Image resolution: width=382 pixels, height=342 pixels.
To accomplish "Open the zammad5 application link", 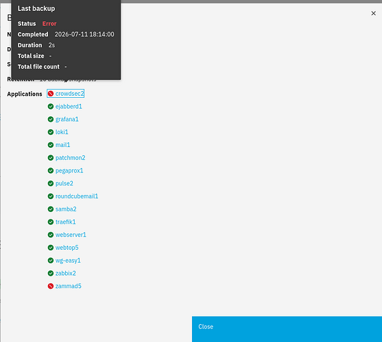I will point(68,286).
